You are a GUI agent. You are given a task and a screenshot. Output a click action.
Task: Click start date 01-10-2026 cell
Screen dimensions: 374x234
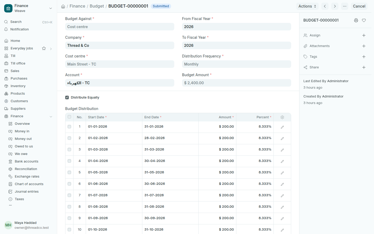tap(114, 230)
